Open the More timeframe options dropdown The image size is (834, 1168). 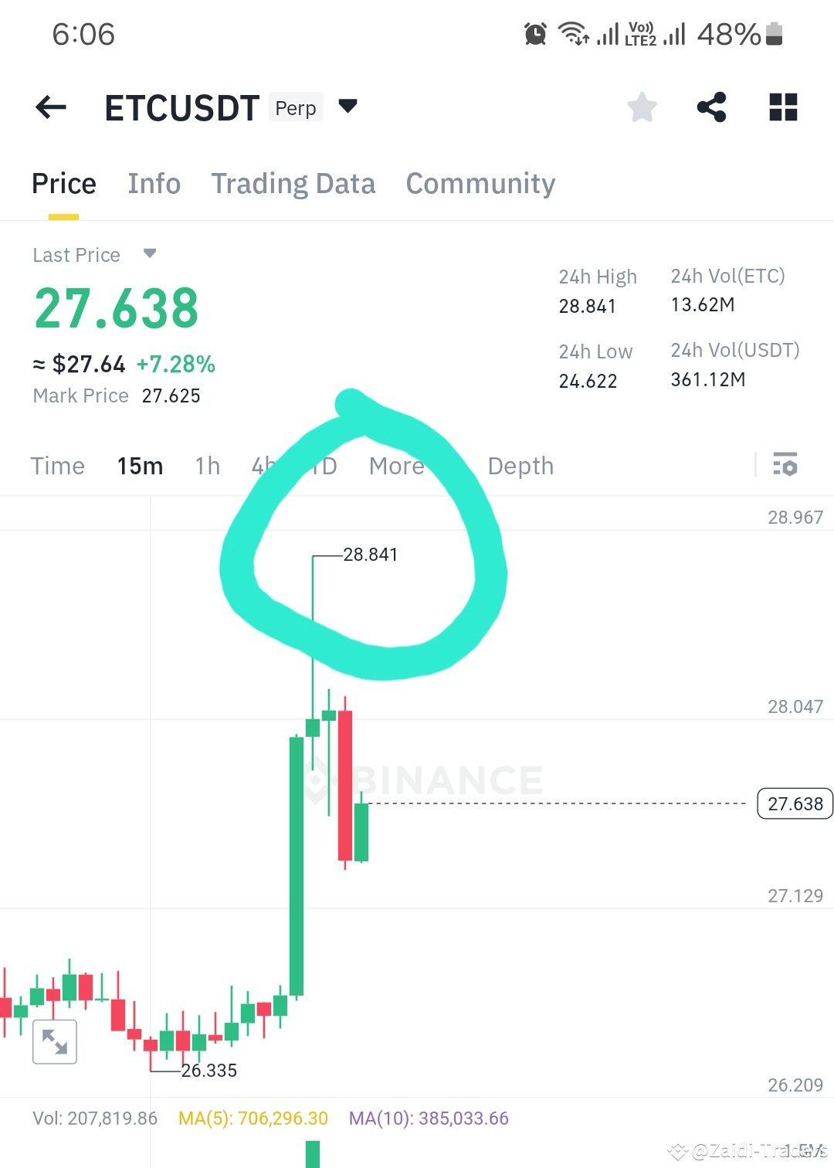(x=397, y=465)
